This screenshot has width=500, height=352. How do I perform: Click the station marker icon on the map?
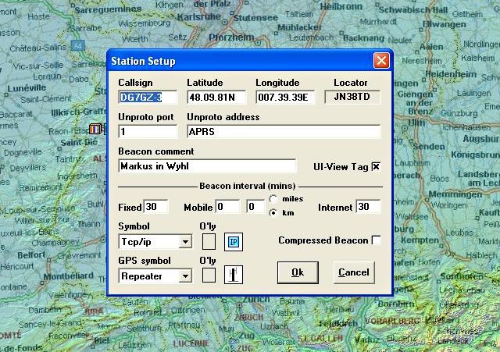pyautogui.click(x=95, y=129)
